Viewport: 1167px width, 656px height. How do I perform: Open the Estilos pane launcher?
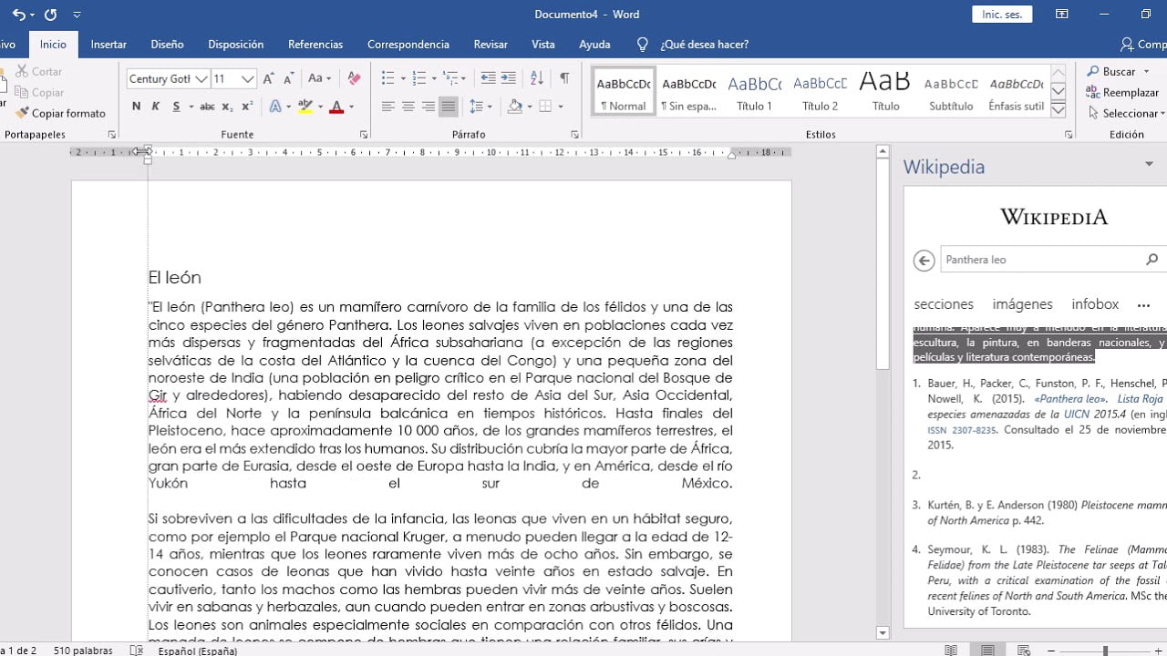(x=1069, y=135)
